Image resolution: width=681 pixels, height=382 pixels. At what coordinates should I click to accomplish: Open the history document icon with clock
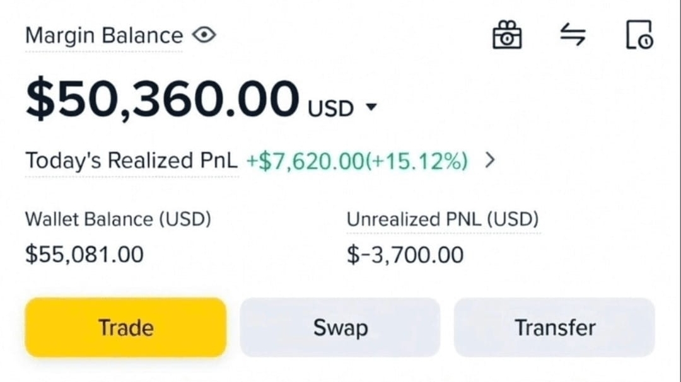click(639, 35)
